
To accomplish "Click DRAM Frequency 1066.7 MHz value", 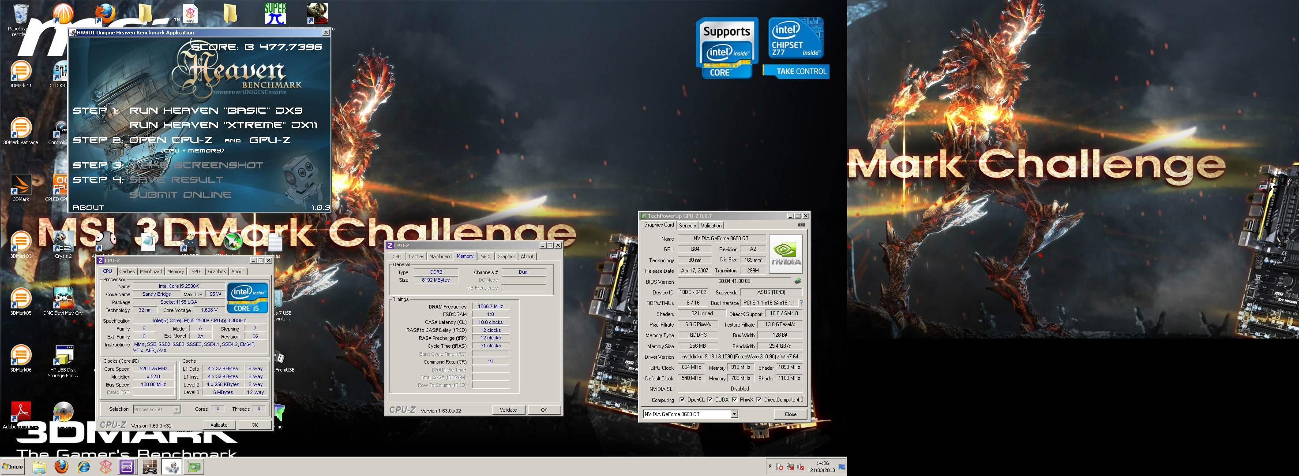I will coord(491,306).
